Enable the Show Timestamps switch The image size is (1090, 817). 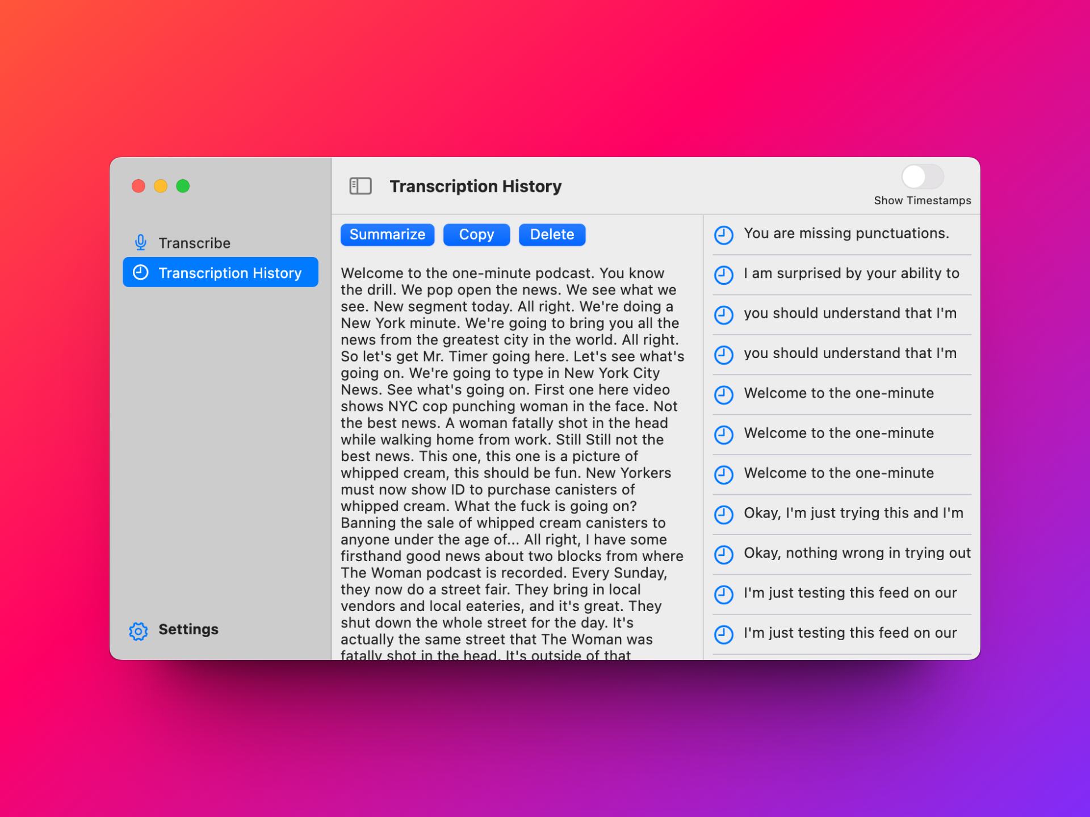tap(922, 177)
